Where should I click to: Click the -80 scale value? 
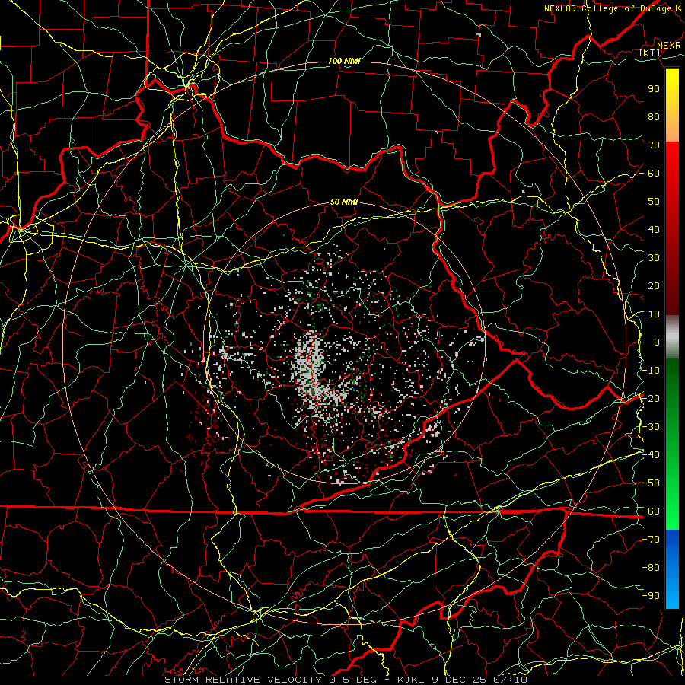tap(651, 568)
